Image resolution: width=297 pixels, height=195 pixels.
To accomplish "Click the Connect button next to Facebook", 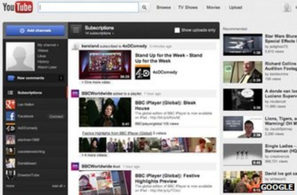I will click(x=56, y=117).
